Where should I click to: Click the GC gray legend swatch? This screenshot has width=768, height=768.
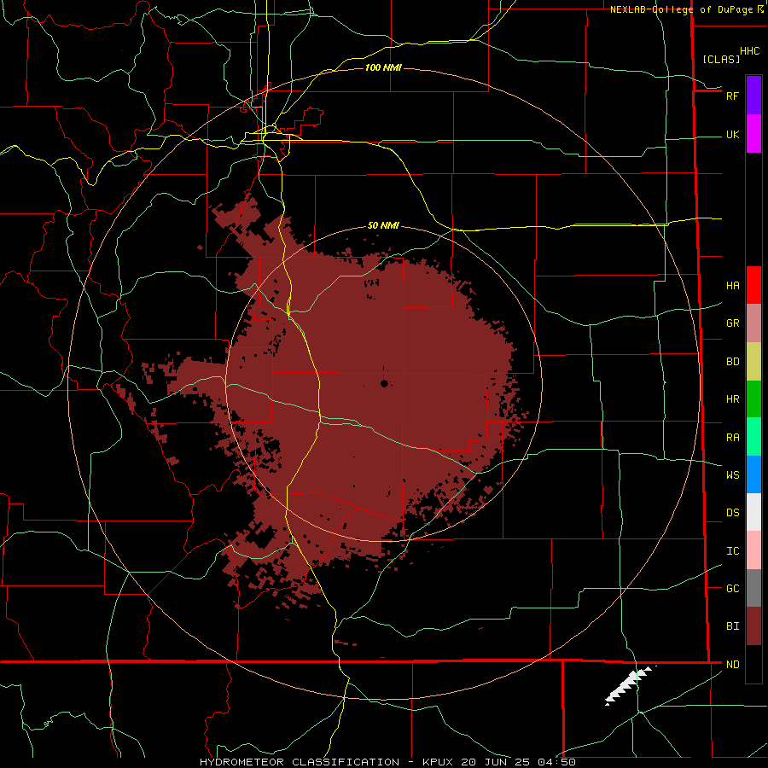[753, 588]
